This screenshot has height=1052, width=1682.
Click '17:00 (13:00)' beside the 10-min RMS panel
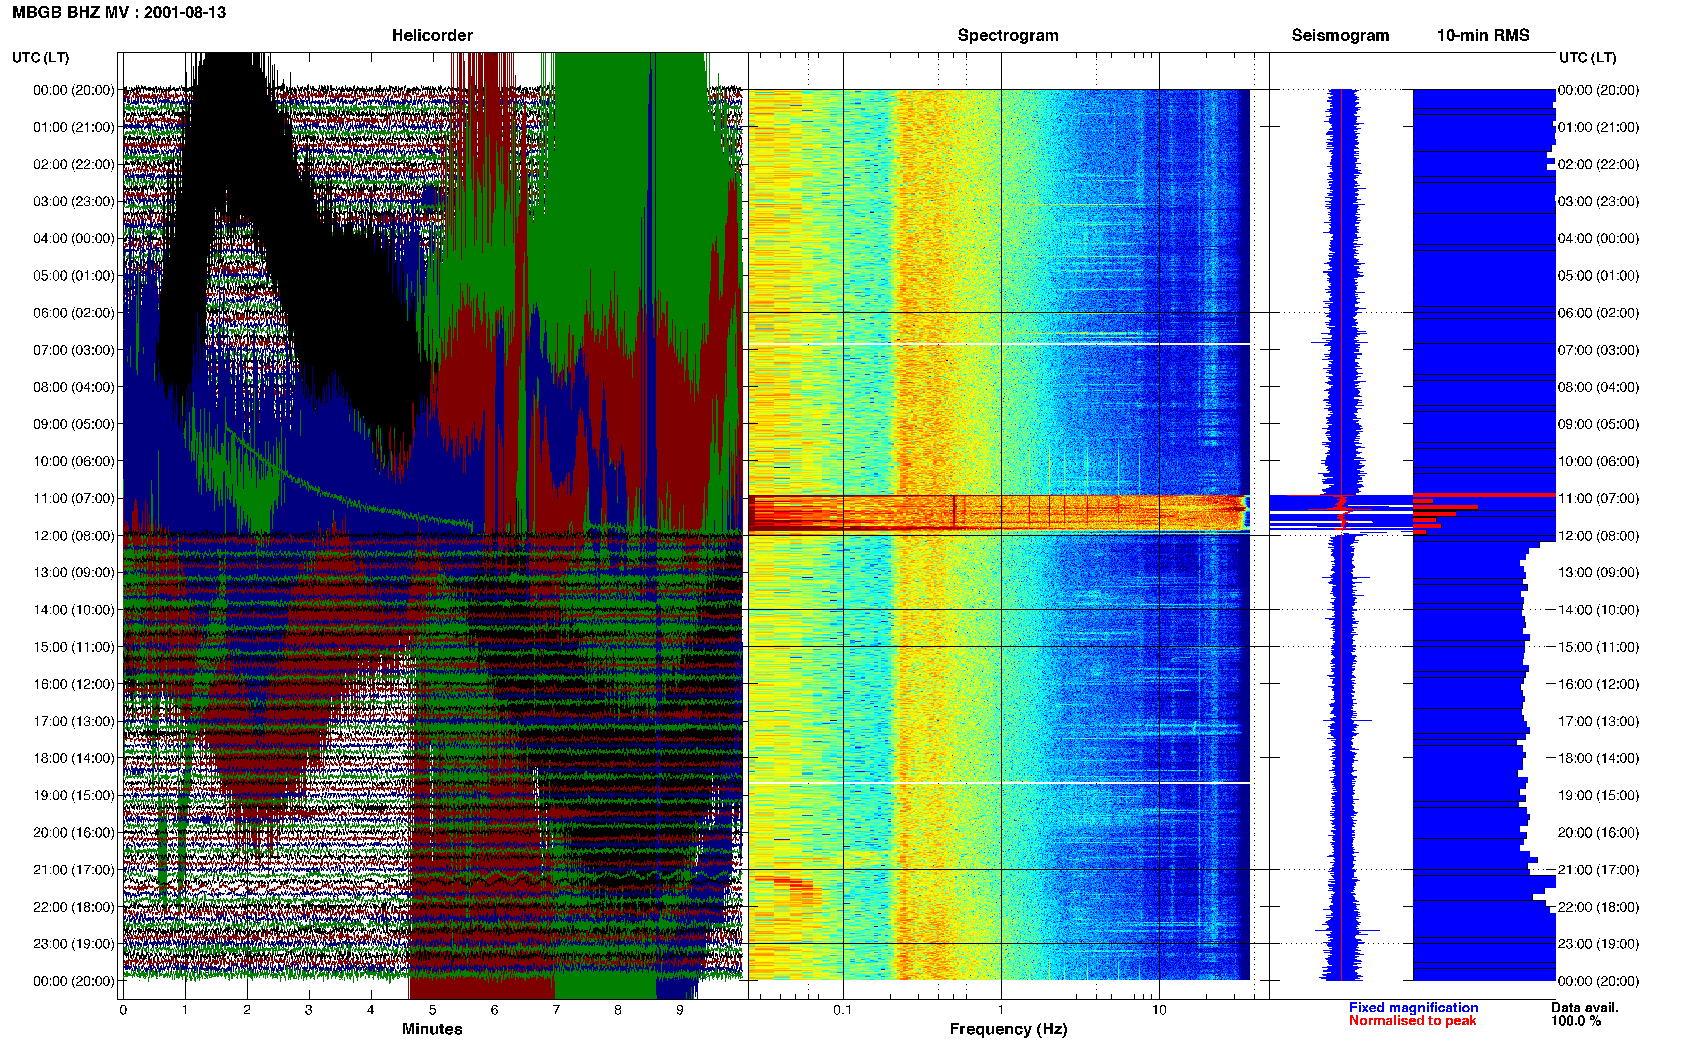pos(1599,722)
